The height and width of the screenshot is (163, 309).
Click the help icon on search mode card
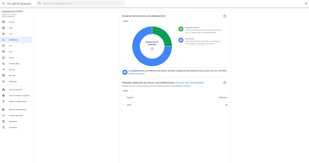coord(225,16)
